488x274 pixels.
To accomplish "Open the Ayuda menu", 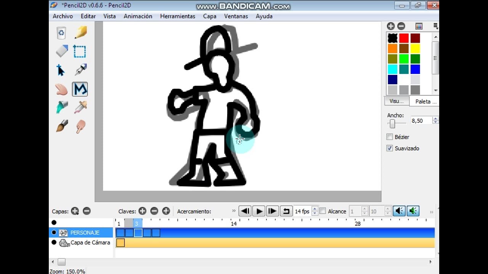I will click(x=264, y=16).
